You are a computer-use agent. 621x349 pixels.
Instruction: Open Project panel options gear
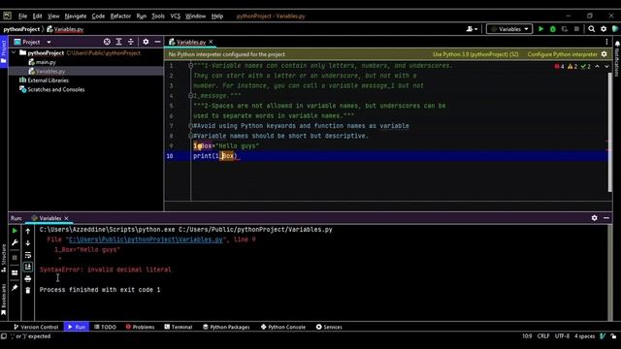click(x=146, y=42)
